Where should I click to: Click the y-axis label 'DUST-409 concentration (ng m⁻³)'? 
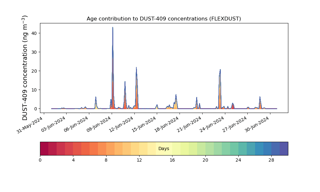25,68
